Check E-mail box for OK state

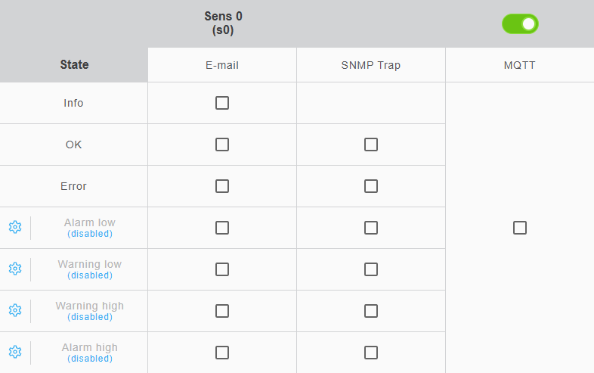pyautogui.click(x=222, y=145)
